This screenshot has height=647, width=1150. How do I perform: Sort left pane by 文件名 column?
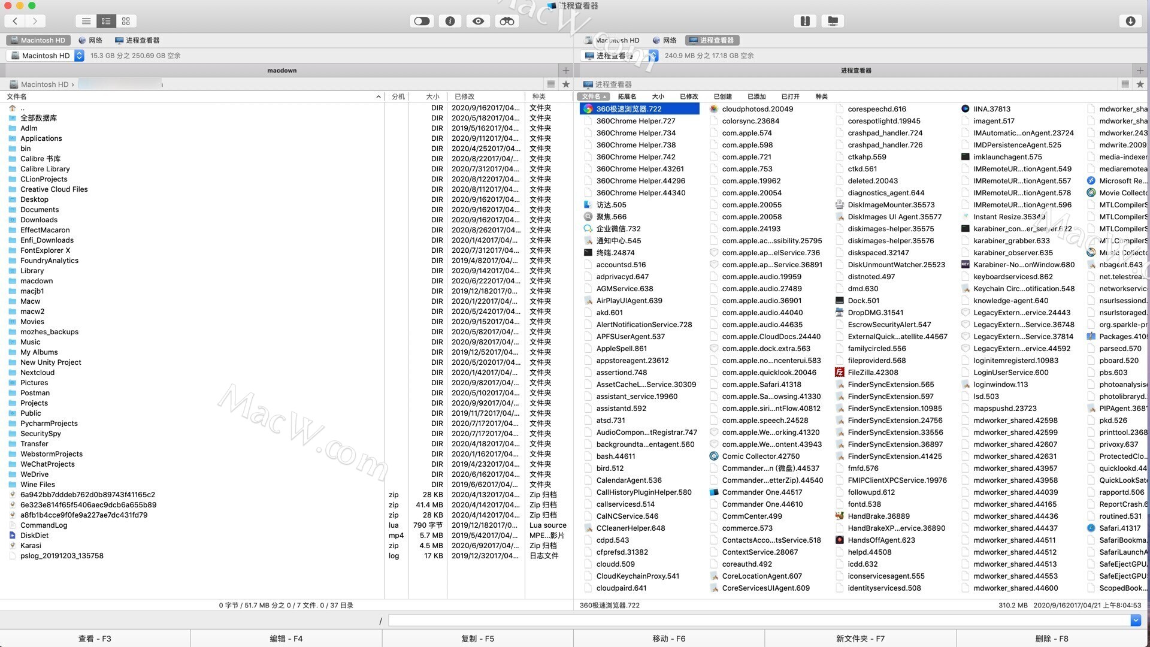pyautogui.click(x=192, y=96)
